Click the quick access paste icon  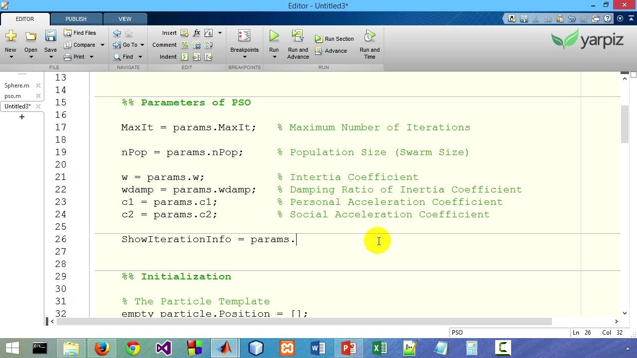[x=560, y=19]
